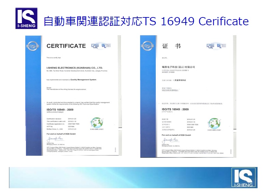This screenshot has width=263, height=194.
Task: Click the DQS UL logo beside the 证书 heading
Action: pyautogui.click(x=216, y=46)
